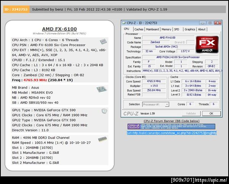
Task: Click the CPU-Z maximize button
Action: coord(210,23)
